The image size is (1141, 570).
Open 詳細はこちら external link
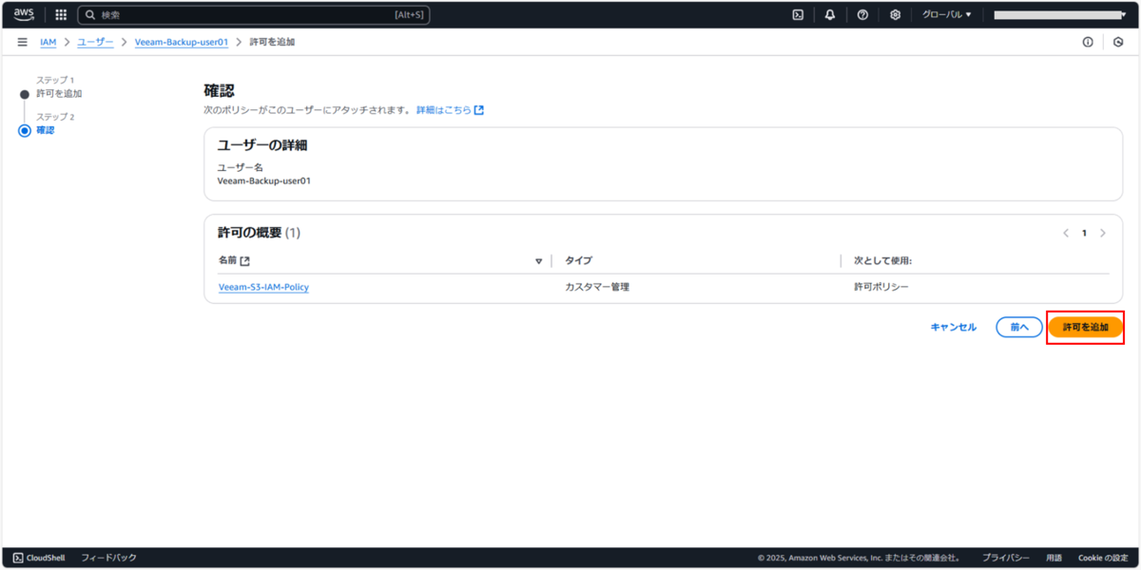[450, 110]
